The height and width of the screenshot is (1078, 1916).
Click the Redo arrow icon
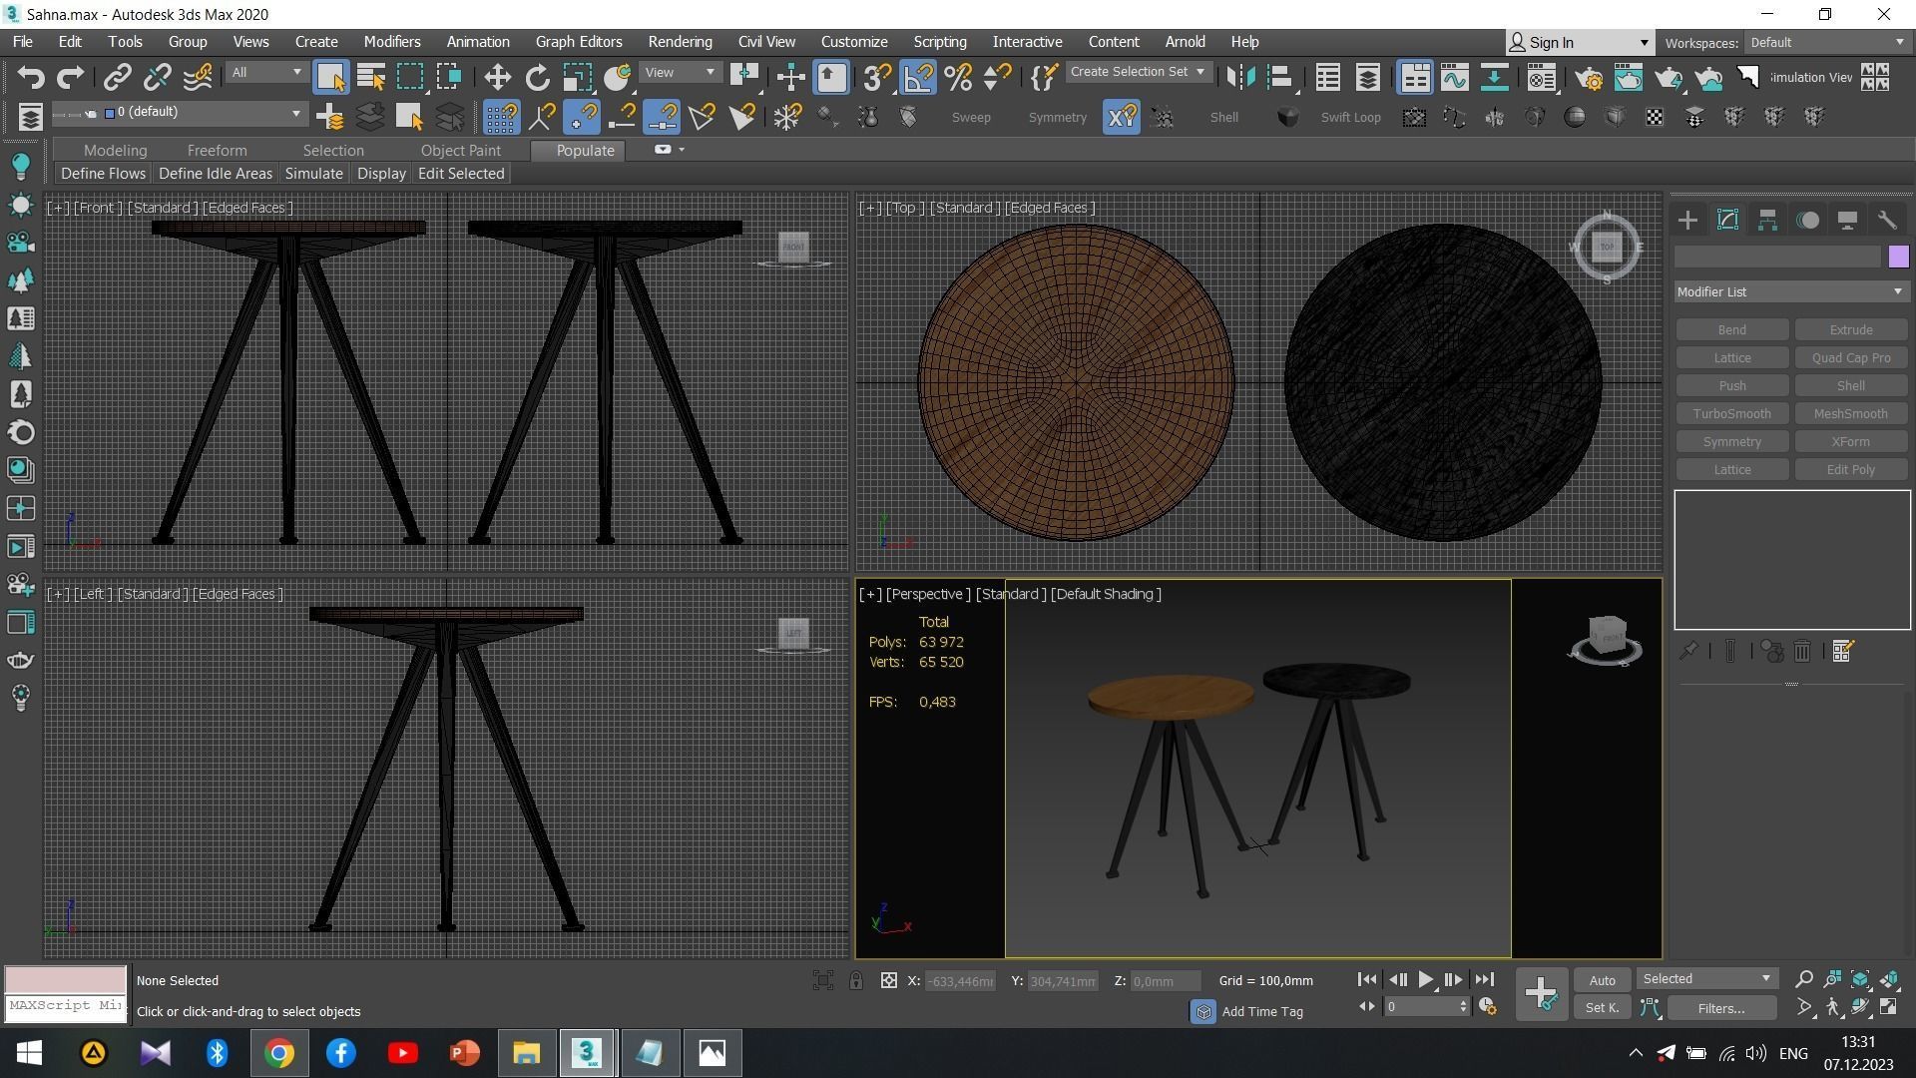point(71,77)
